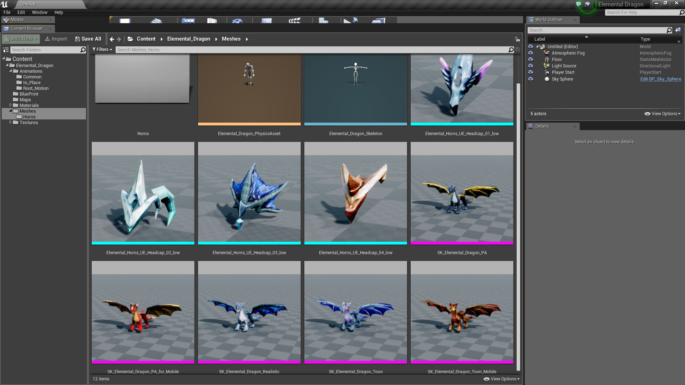Click World Outliner search magnifier icon

pos(669,30)
